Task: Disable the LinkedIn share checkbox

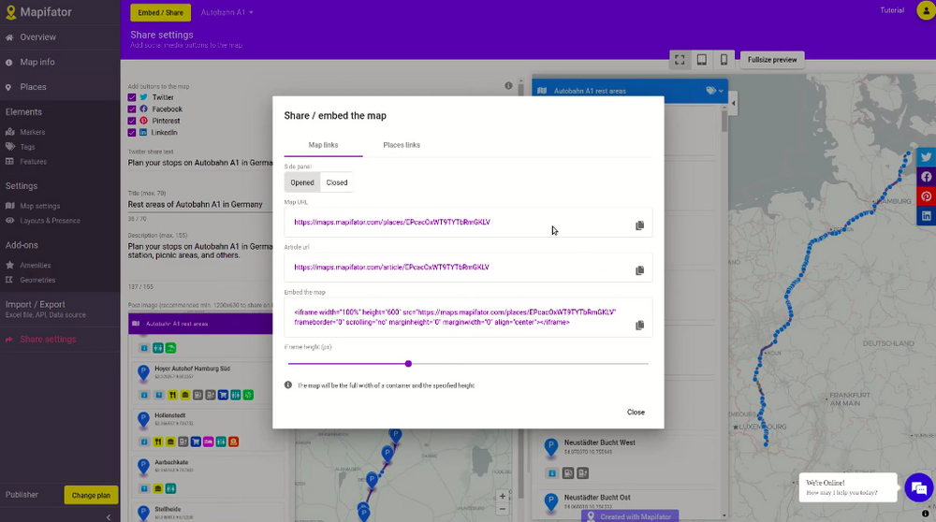Action: 132,133
